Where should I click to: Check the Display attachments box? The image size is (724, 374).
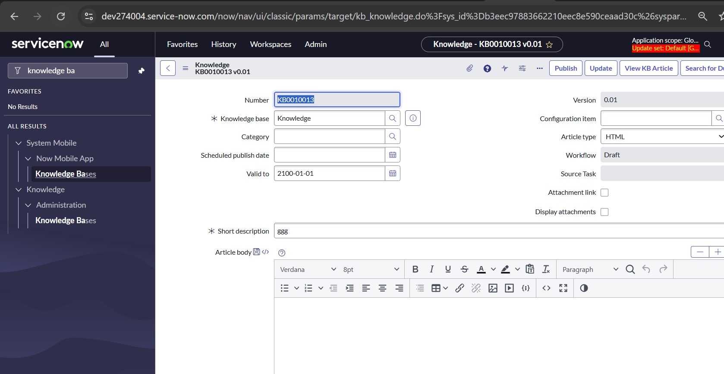click(604, 212)
